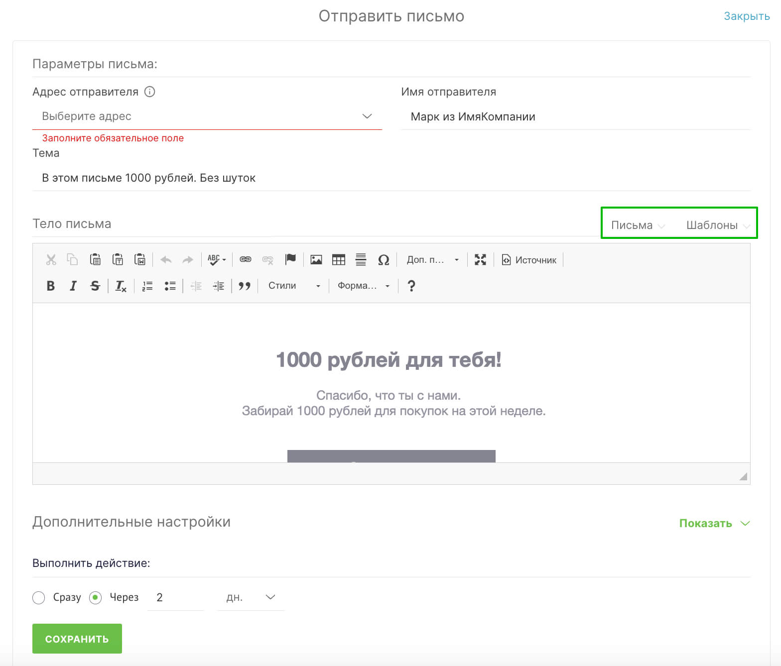Insert a numbered list
This screenshot has width=781, height=666.
(147, 286)
